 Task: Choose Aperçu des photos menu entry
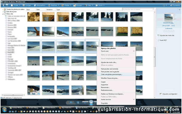(116, 48)
